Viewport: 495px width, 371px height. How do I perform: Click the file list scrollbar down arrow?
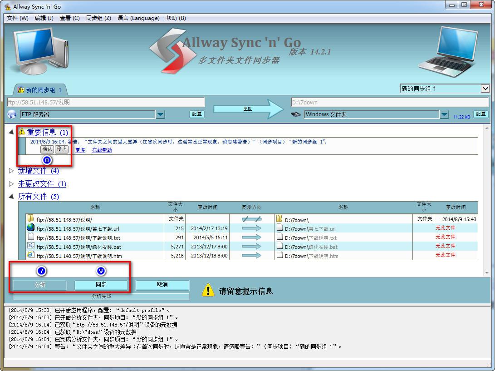[487, 272]
